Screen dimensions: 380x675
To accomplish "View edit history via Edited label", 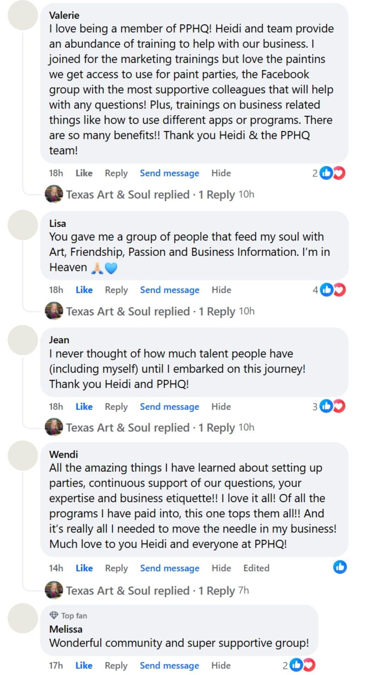I will [x=256, y=568].
